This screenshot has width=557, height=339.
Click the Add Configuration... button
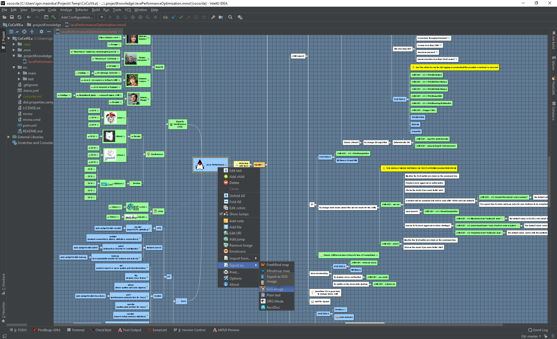click(77, 17)
